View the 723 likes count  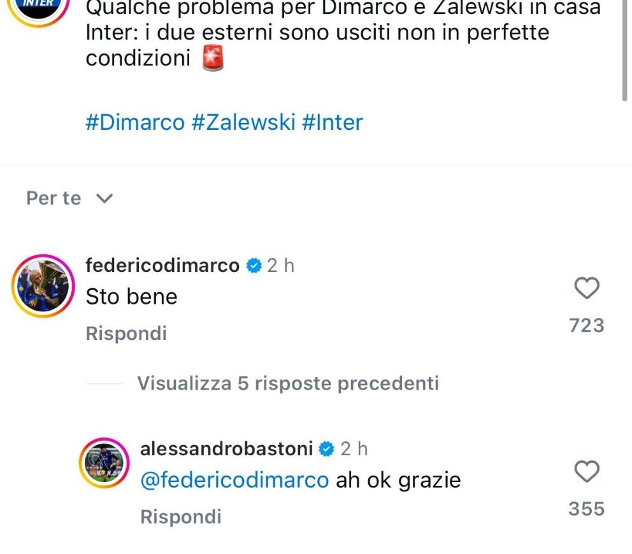(586, 325)
